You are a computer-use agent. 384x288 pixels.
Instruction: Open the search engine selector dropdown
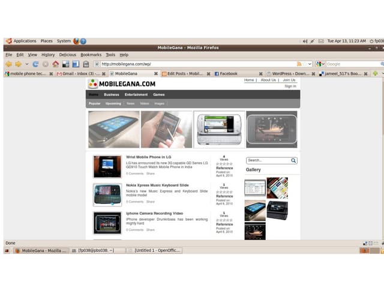321,64
